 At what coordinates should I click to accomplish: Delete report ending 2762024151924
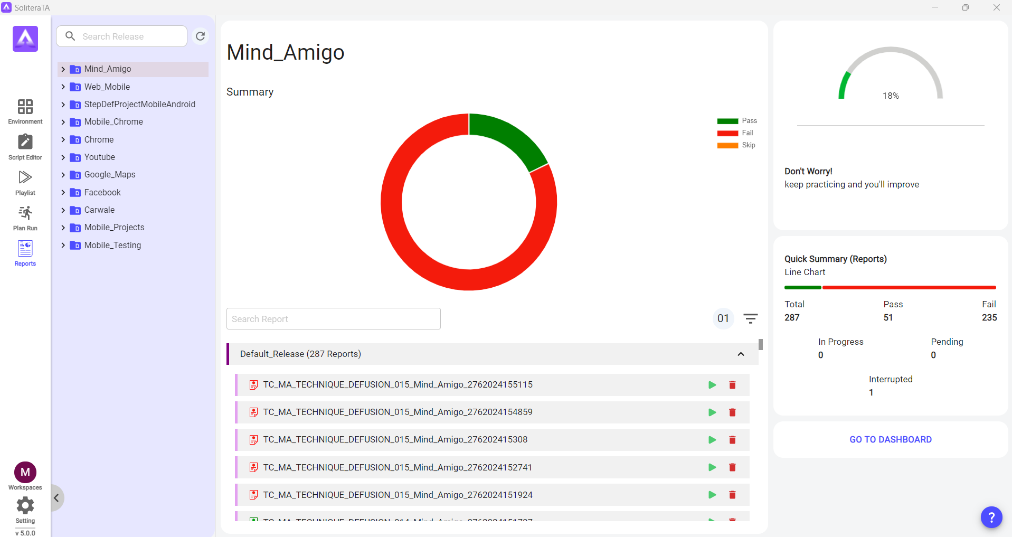click(x=732, y=495)
